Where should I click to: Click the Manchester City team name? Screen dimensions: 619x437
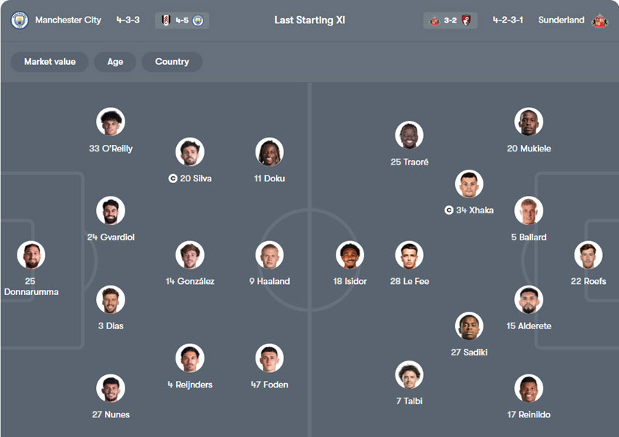click(x=68, y=20)
